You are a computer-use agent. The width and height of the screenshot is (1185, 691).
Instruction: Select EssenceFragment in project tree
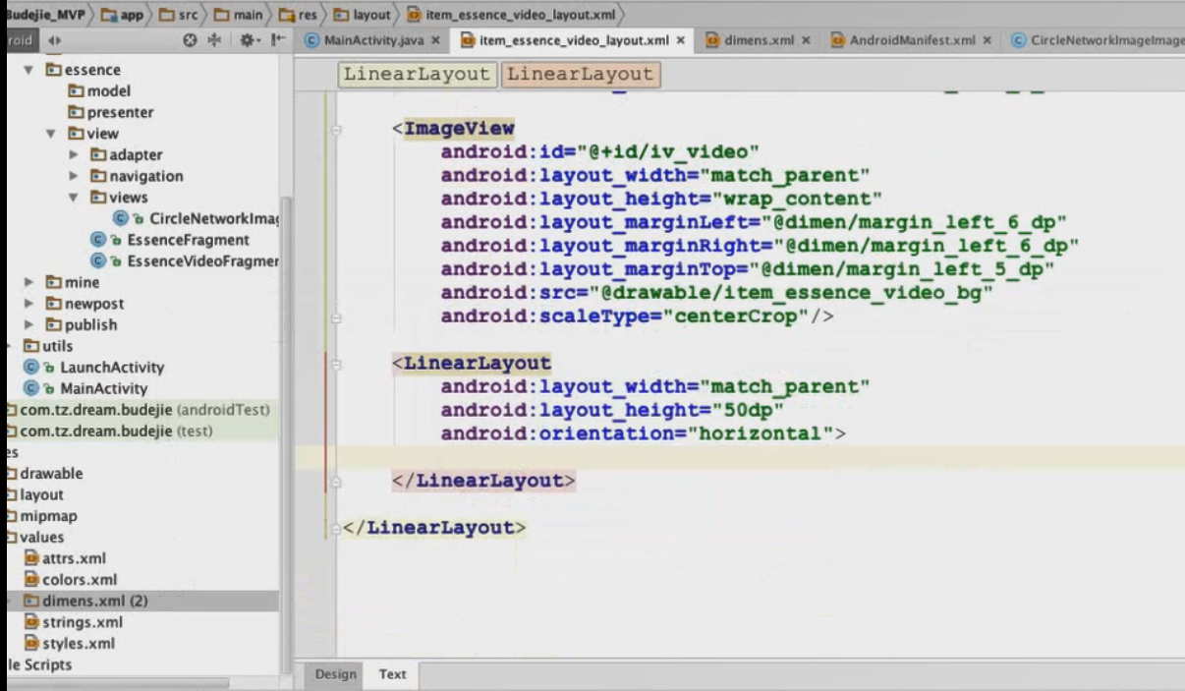click(x=170, y=240)
